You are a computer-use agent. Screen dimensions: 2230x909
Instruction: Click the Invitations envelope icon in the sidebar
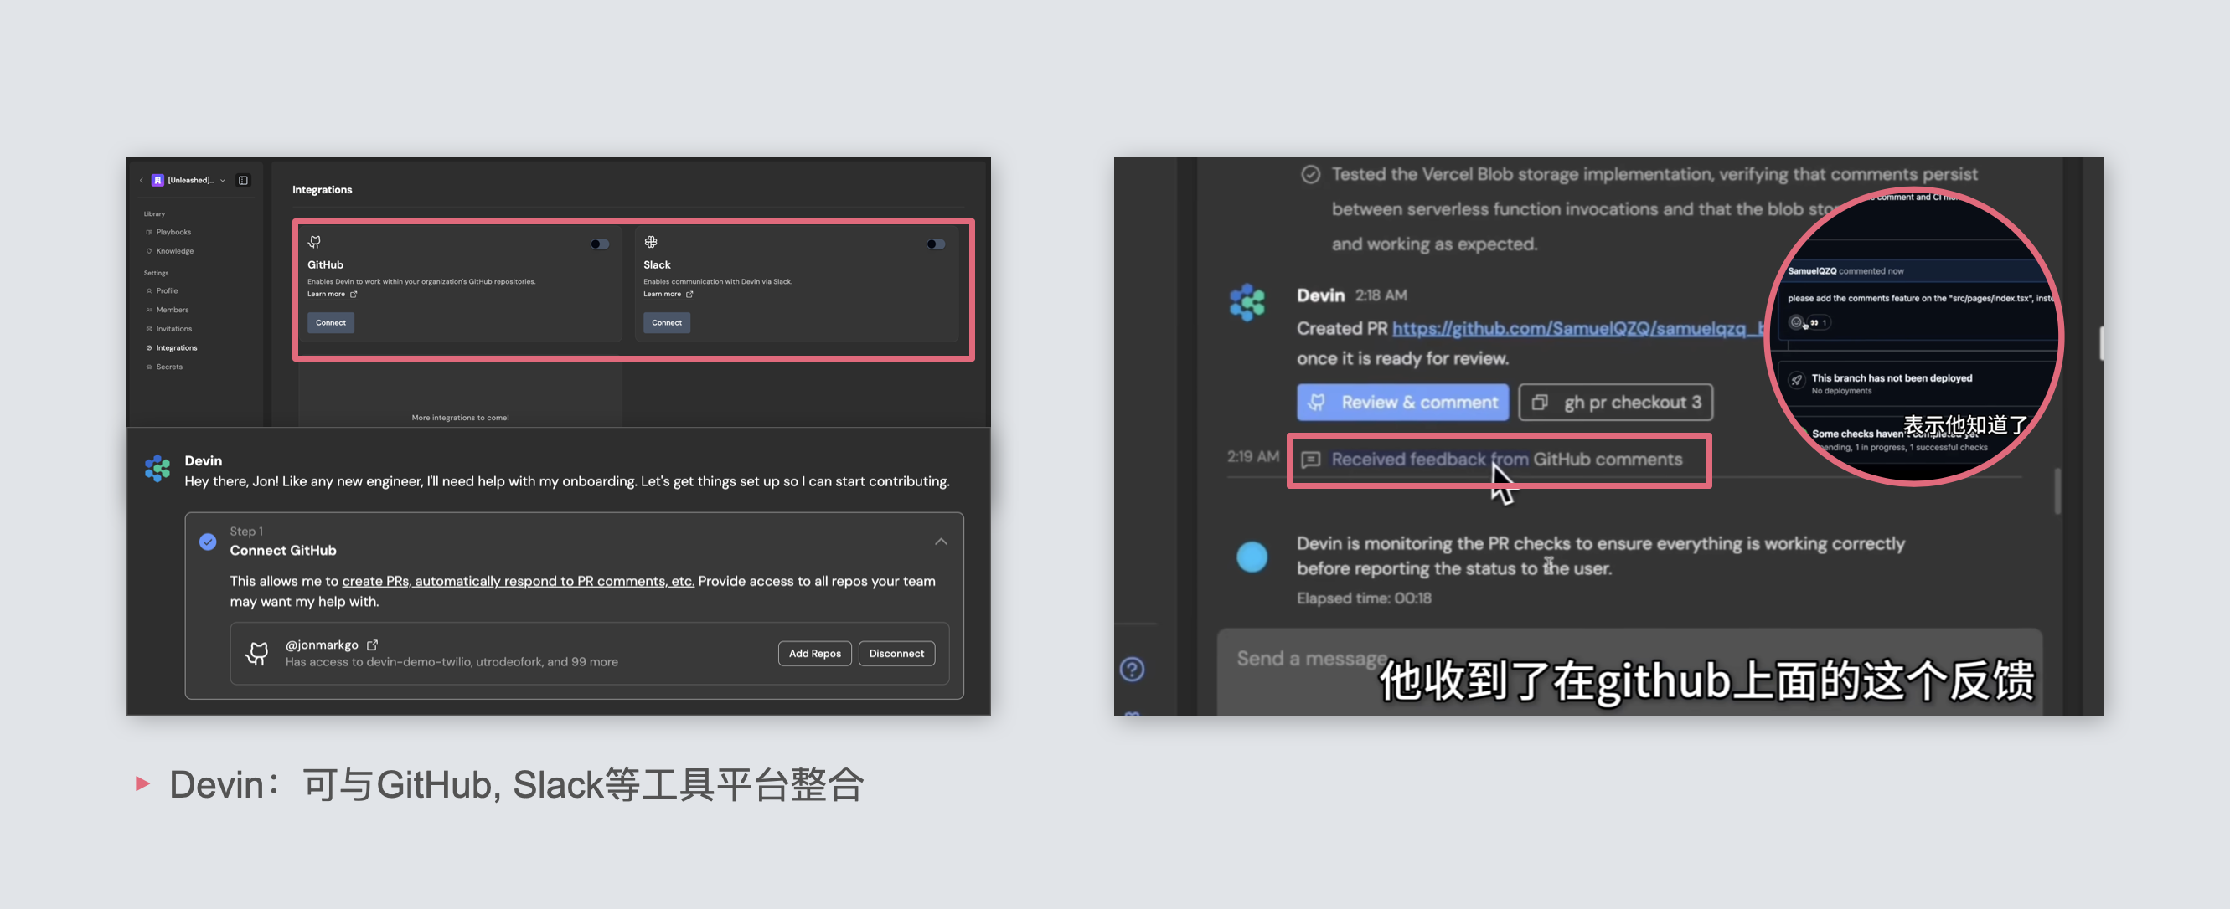pos(149,329)
